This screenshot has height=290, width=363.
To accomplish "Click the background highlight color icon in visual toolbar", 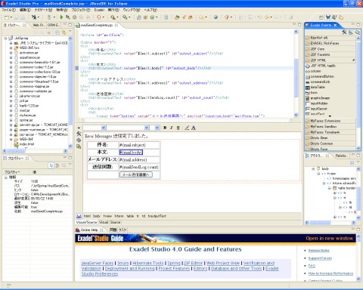I will click(187, 128).
